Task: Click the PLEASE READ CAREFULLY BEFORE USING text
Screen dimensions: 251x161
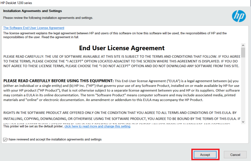Action: 58,81
